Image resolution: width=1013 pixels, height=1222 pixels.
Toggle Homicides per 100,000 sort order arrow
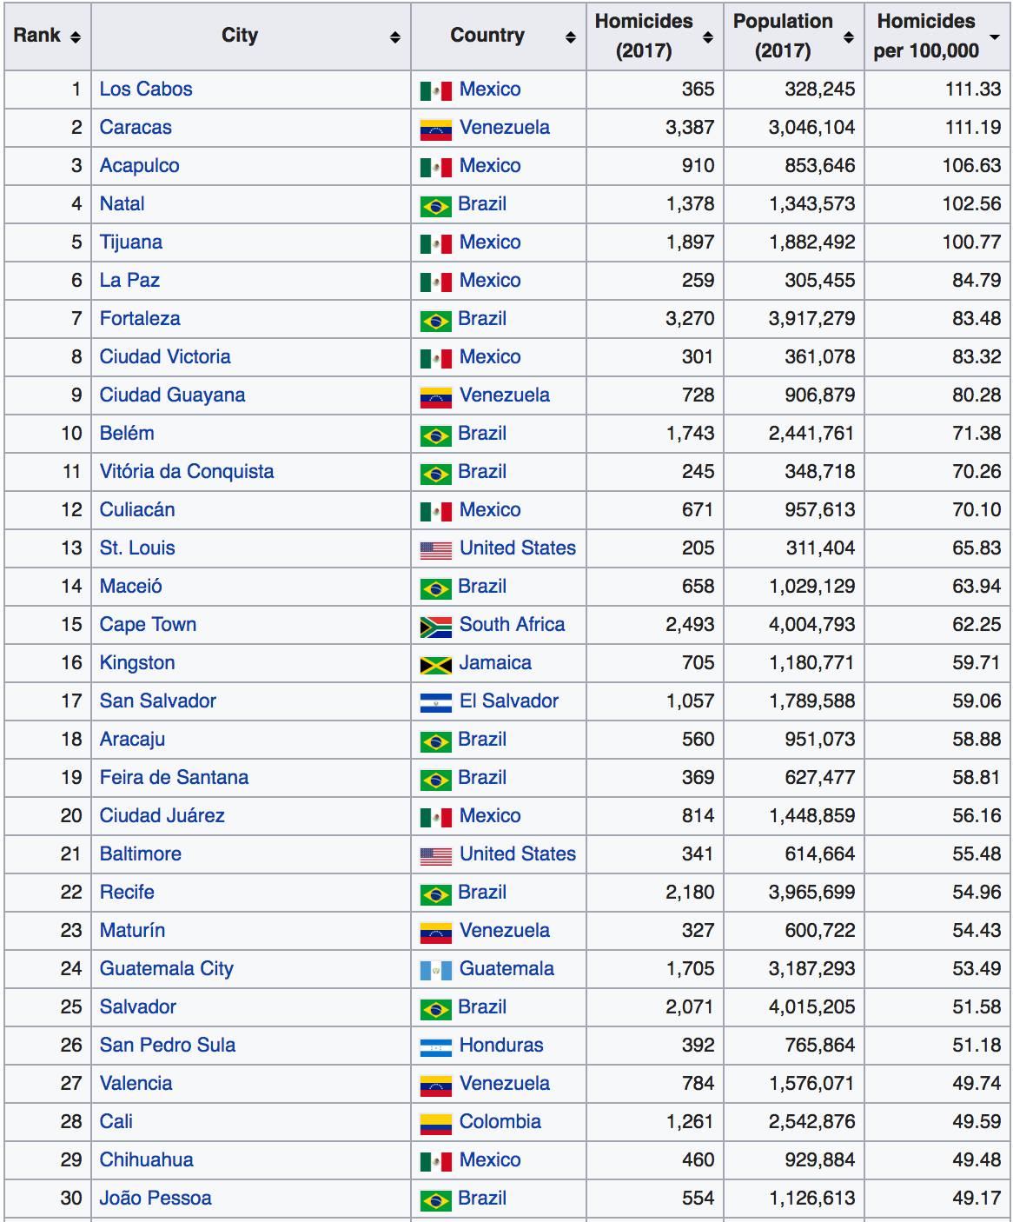tap(995, 37)
